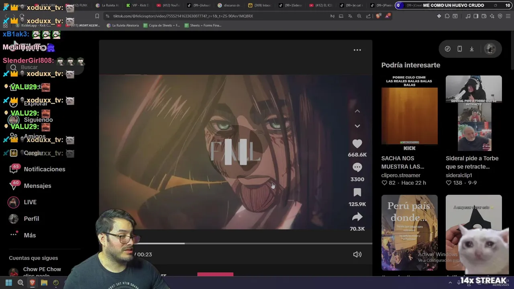Screen dimensions: 514x289
Task: Click the browser address bar URL
Action: tap(183, 16)
